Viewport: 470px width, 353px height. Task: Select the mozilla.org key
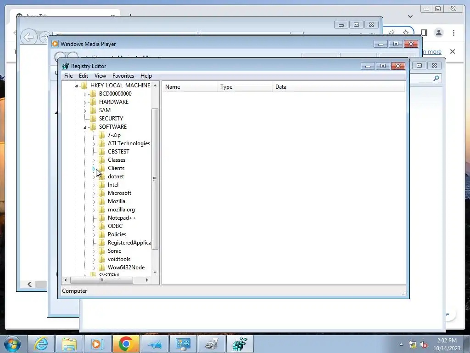coord(121,210)
